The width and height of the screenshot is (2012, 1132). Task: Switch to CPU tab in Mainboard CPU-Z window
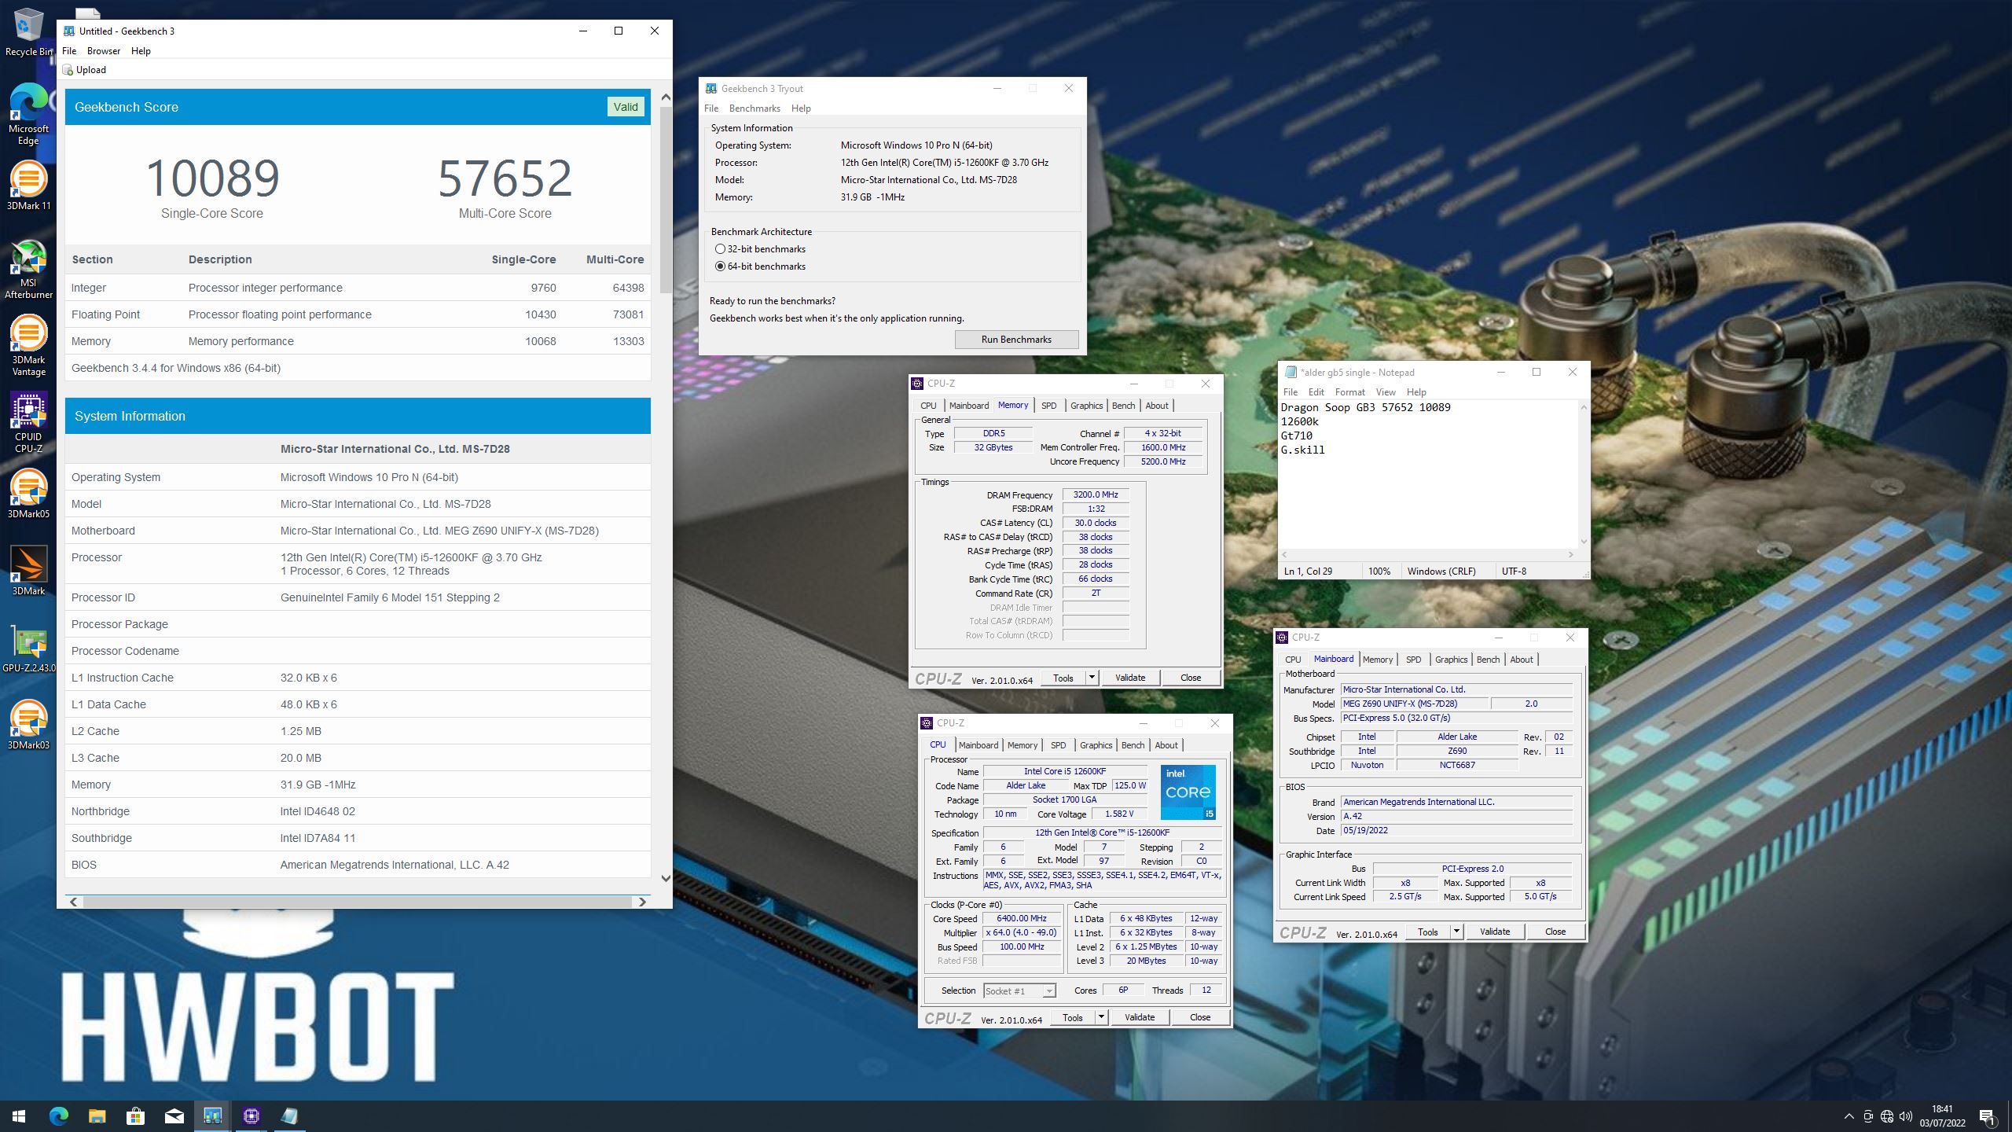click(x=1293, y=660)
